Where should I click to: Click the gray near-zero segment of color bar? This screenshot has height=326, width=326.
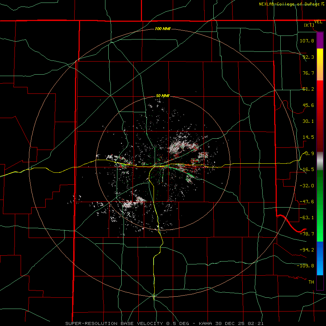pos(320,161)
